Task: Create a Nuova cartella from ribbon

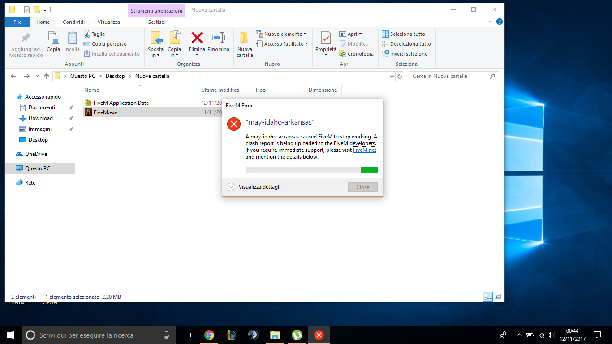Action: (x=245, y=44)
